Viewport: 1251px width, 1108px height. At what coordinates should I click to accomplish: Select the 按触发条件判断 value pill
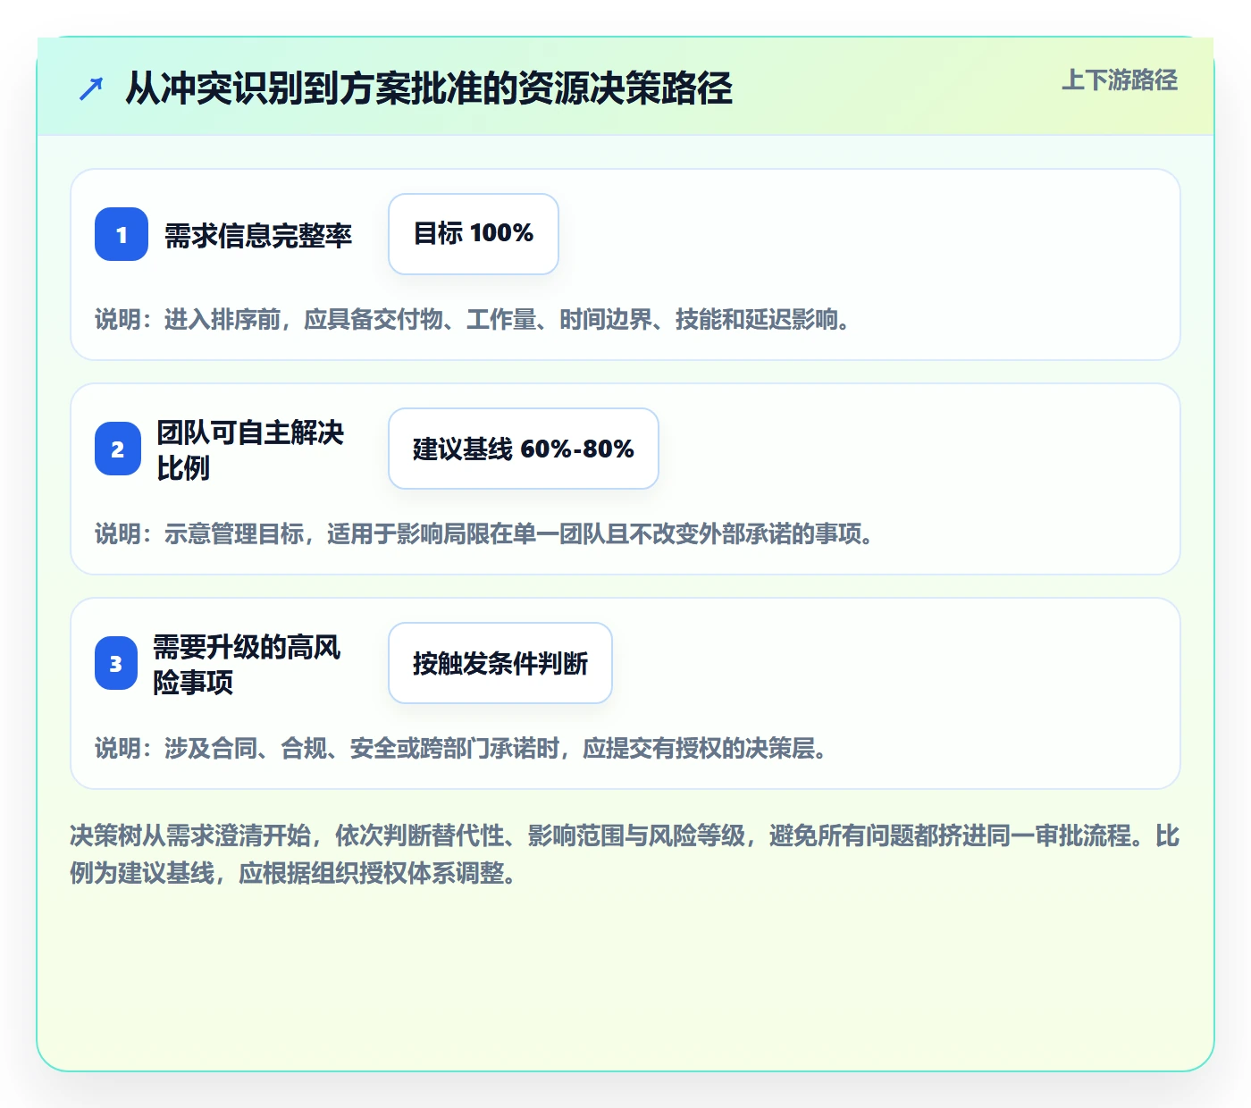(x=500, y=663)
